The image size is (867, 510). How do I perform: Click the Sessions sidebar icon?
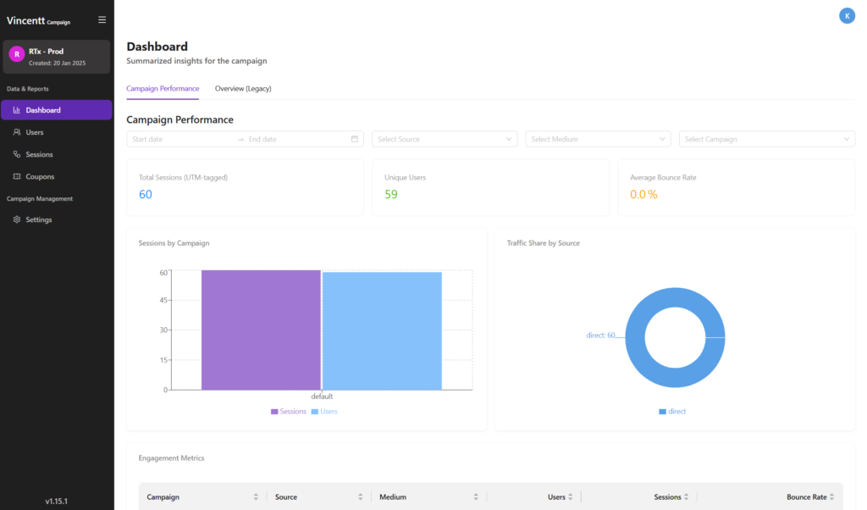(17, 155)
